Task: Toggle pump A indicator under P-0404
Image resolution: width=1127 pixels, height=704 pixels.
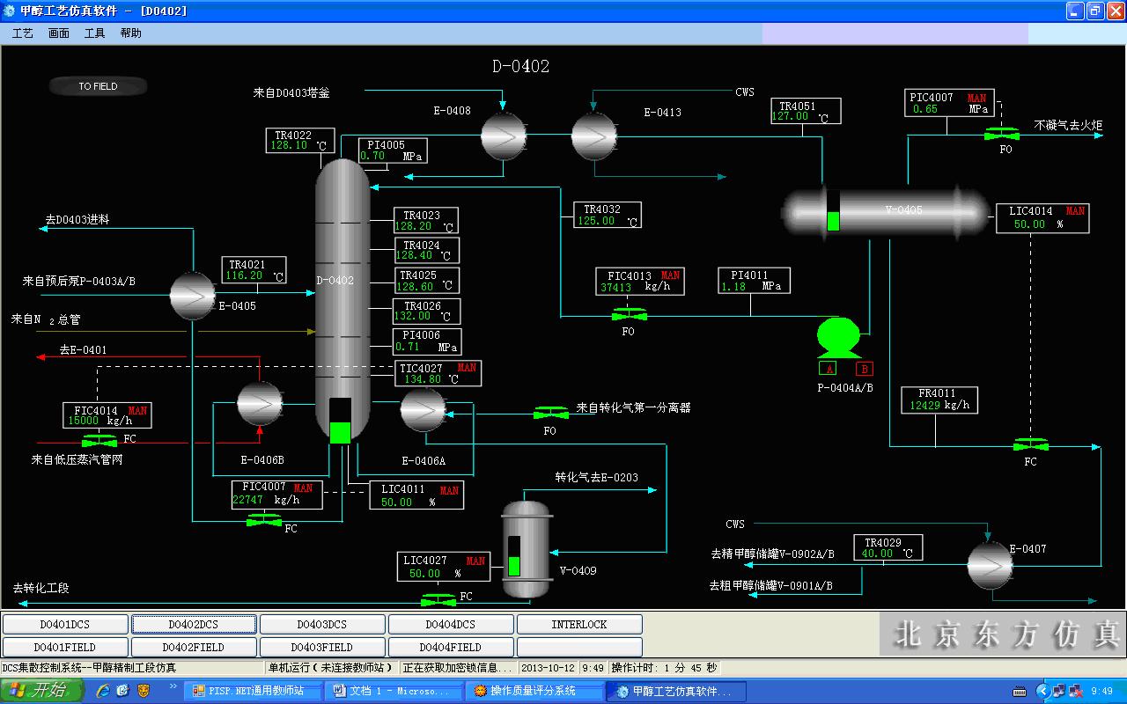Action: pyautogui.click(x=827, y=369)
